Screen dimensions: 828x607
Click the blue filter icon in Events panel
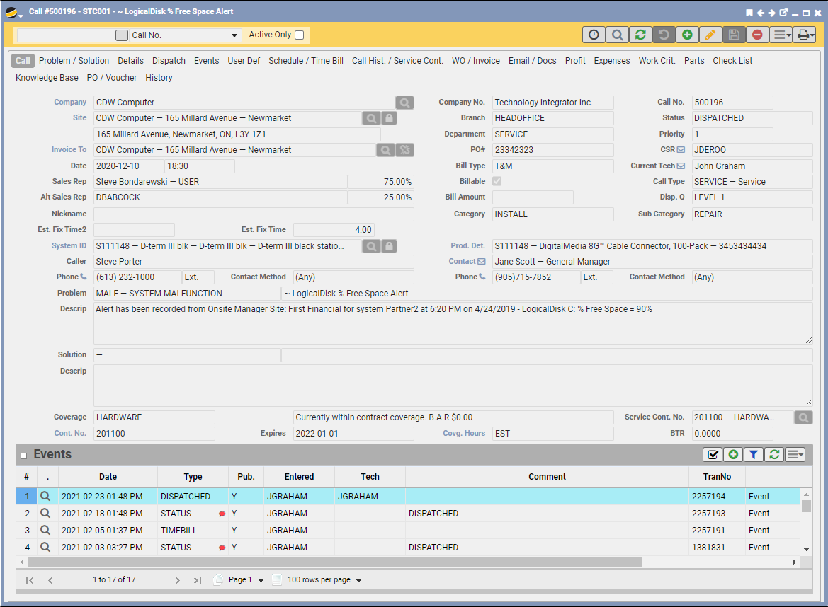pyautogui.click(x=754, y=454)
